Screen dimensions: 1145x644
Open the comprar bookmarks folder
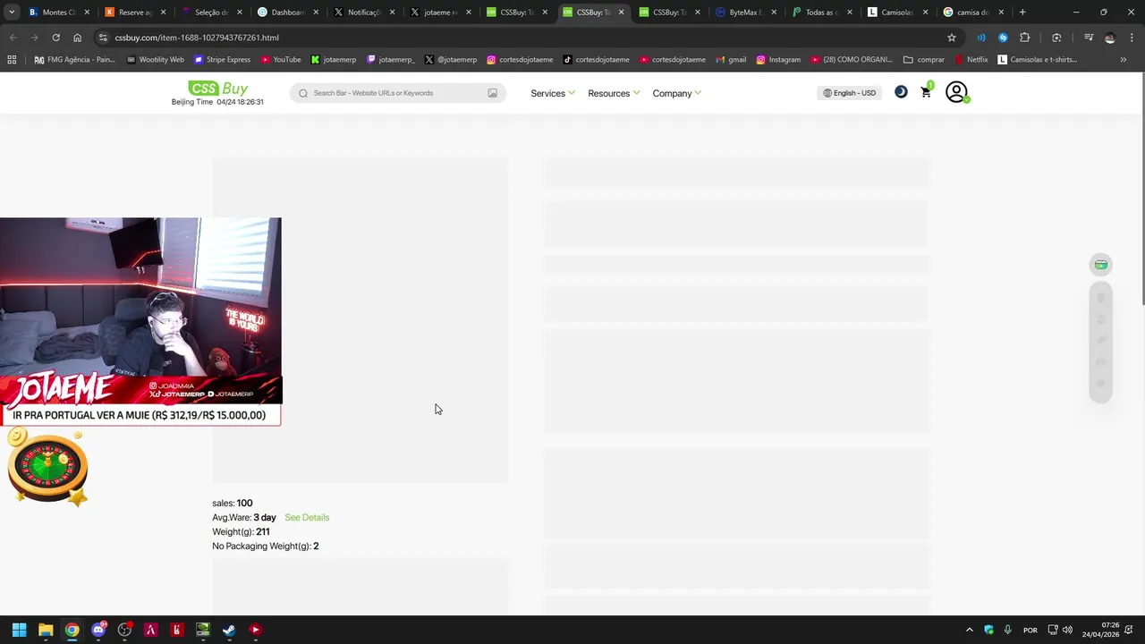coord(924,60)
